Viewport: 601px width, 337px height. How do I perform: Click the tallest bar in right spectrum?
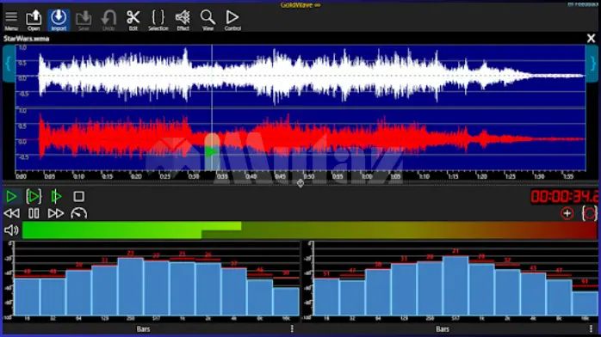pyautogui.click(x=455, y=285)
